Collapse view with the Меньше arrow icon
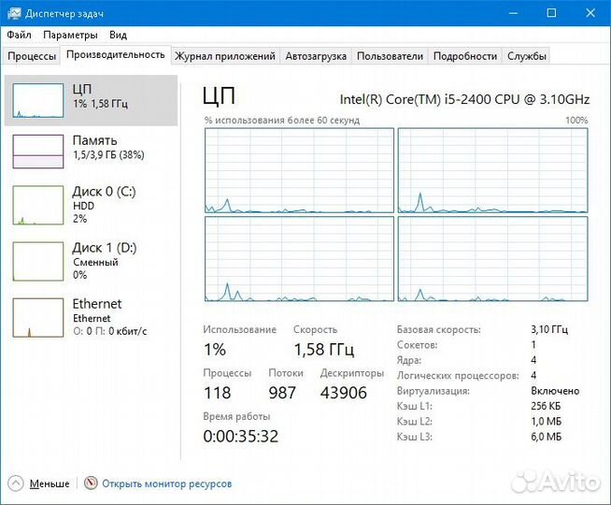Screen dimensions: 611x505 (x=15, y=483)
